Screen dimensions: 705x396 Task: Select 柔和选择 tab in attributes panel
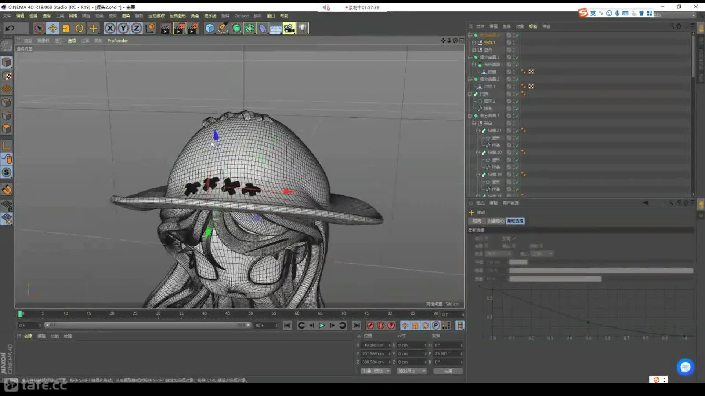pos(515,221)
